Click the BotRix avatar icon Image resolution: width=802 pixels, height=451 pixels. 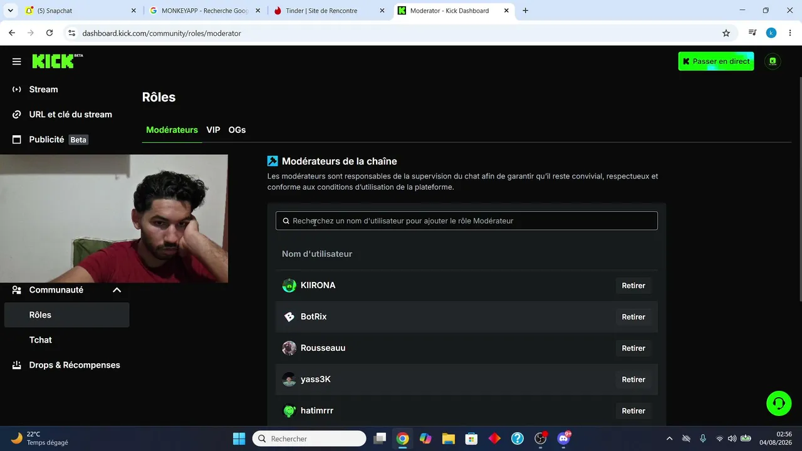(x=289, y=317)
